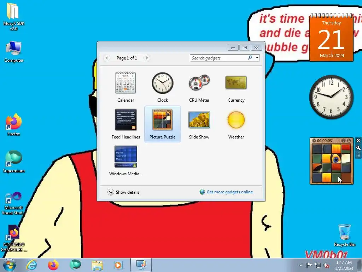Select the Slide Show gadget

[199, 124]
